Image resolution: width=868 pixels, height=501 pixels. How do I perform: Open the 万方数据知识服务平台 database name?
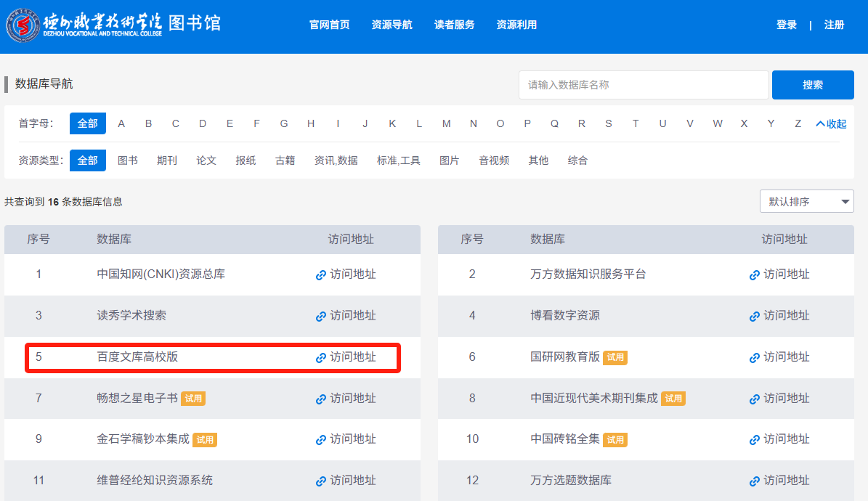tap(588, 274)
